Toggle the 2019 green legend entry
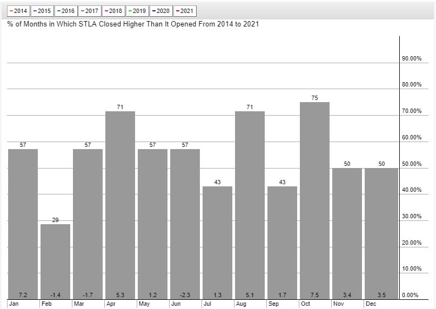The height and width of the screenshot is (309, 436). 138,11
